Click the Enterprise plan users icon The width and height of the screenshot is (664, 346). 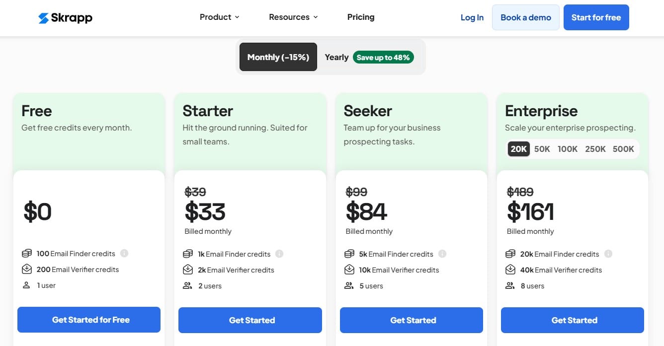click(510, 285)
